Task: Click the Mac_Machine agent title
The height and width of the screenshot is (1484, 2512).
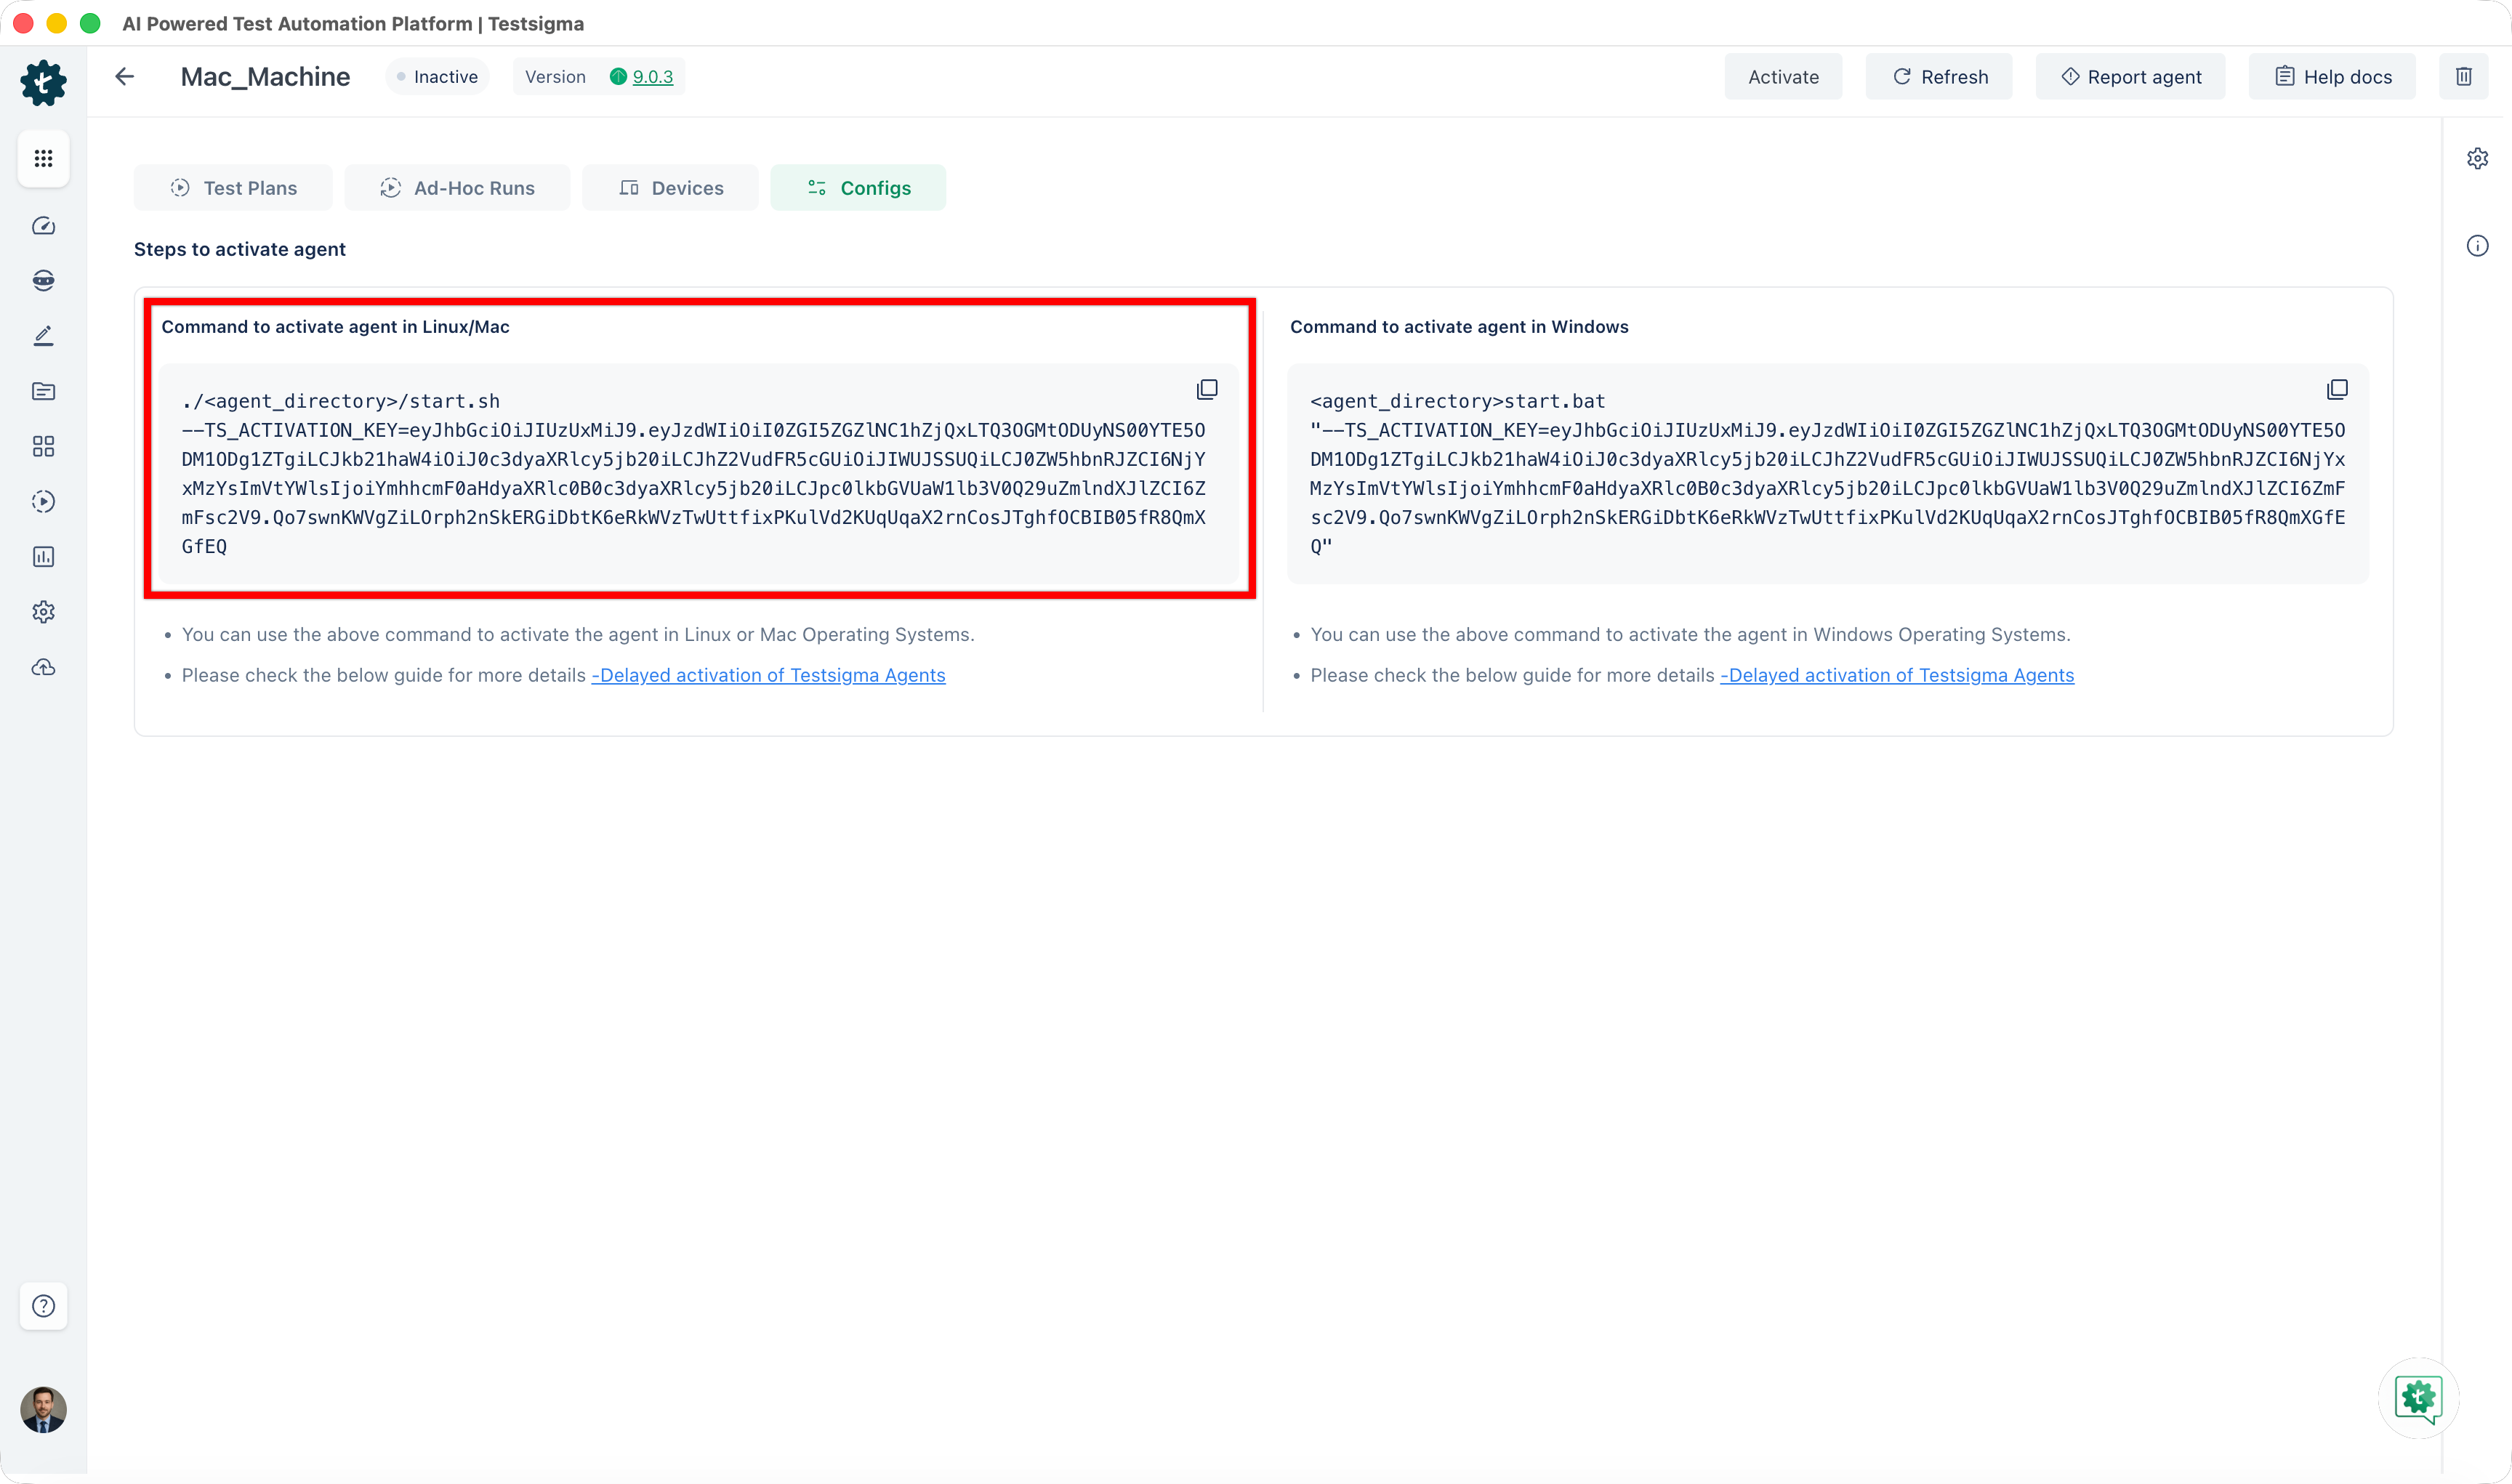Action: (x=265, y=77)
